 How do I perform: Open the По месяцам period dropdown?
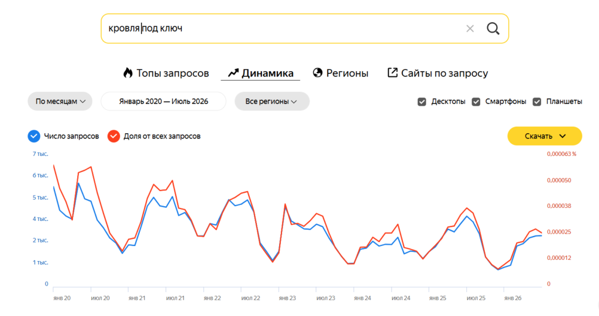(x=60, y=102)
